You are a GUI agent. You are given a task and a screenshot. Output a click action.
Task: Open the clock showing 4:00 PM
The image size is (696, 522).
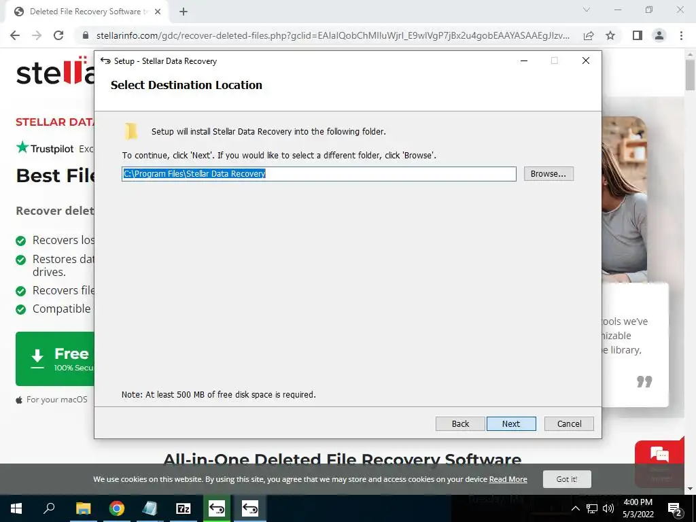[x=638, y=508]
